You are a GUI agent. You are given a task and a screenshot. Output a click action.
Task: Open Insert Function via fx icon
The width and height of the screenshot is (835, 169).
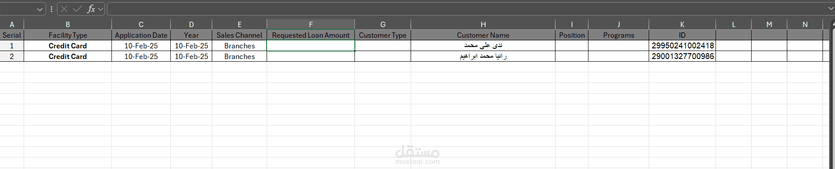91,9
